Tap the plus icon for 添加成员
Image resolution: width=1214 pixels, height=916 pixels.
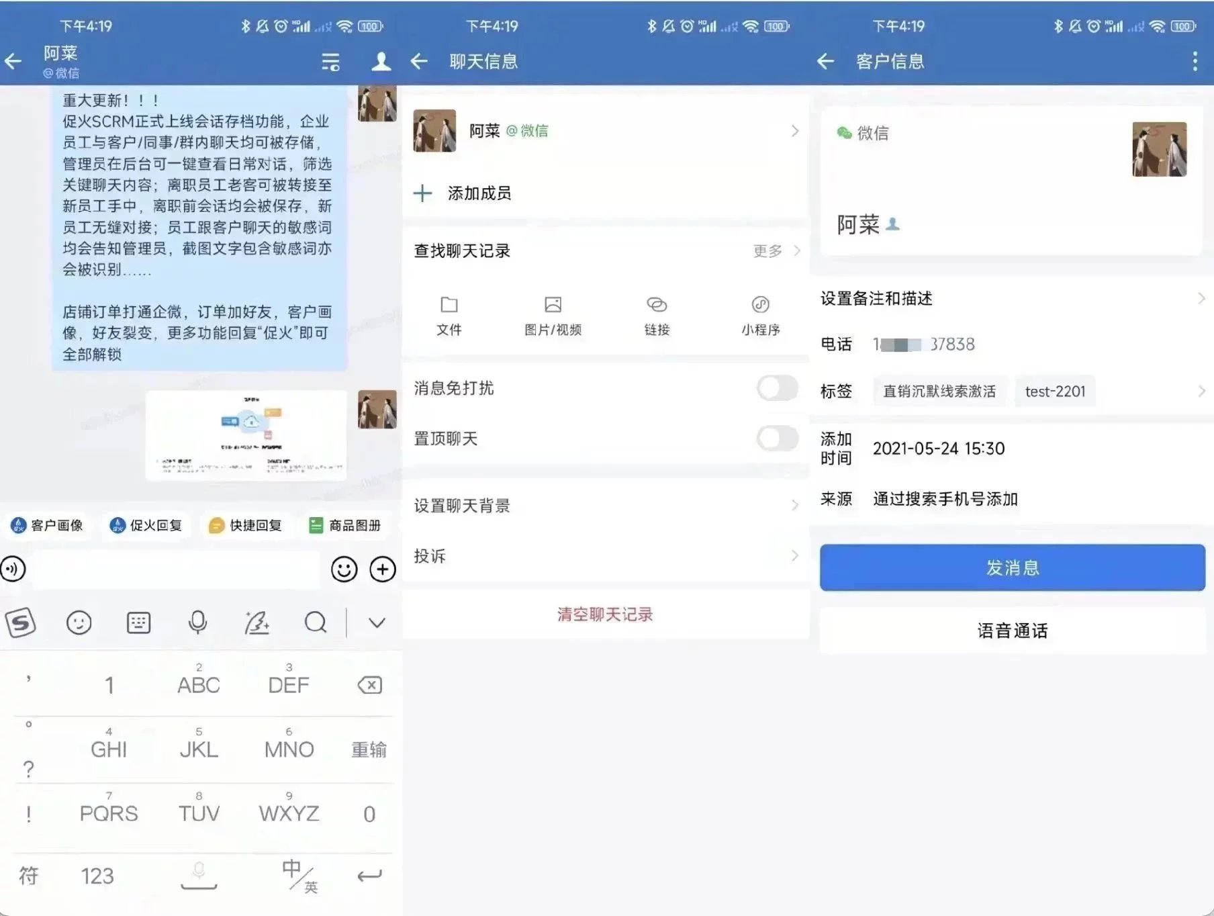pos(422,193)
